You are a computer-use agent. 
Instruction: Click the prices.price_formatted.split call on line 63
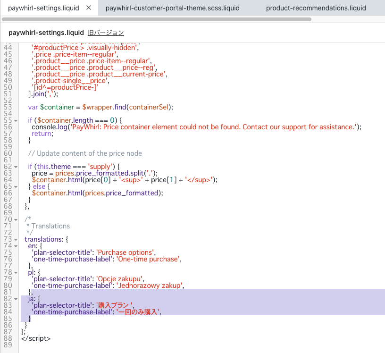105,173
